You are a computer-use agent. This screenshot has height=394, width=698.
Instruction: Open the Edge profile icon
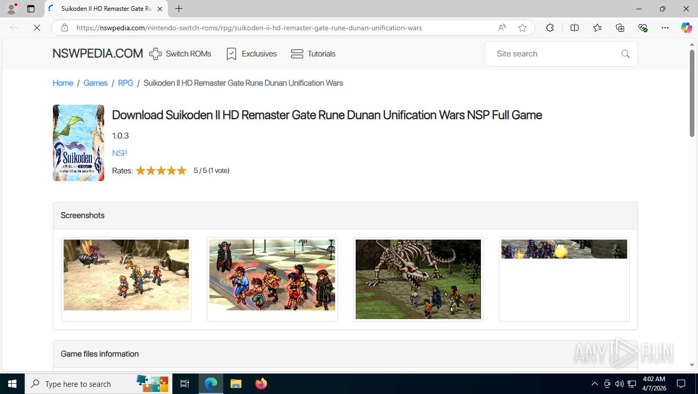tap(11, 9)
